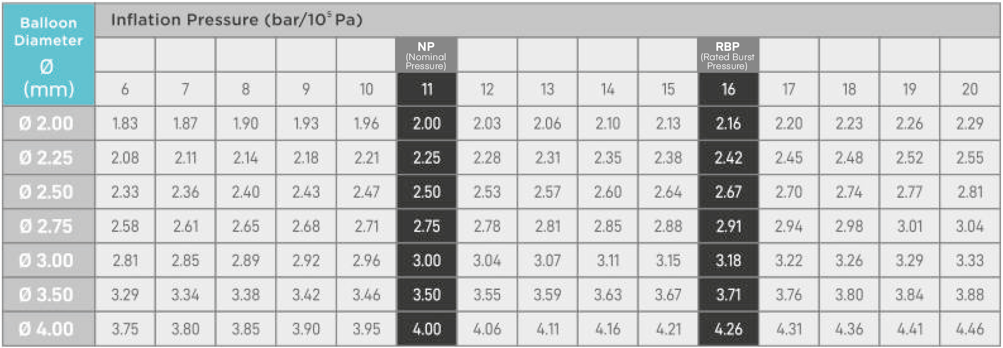Screen dimensions: 1003x348
Task: Select the highlighted pressure column header 11
Action: 427,89
